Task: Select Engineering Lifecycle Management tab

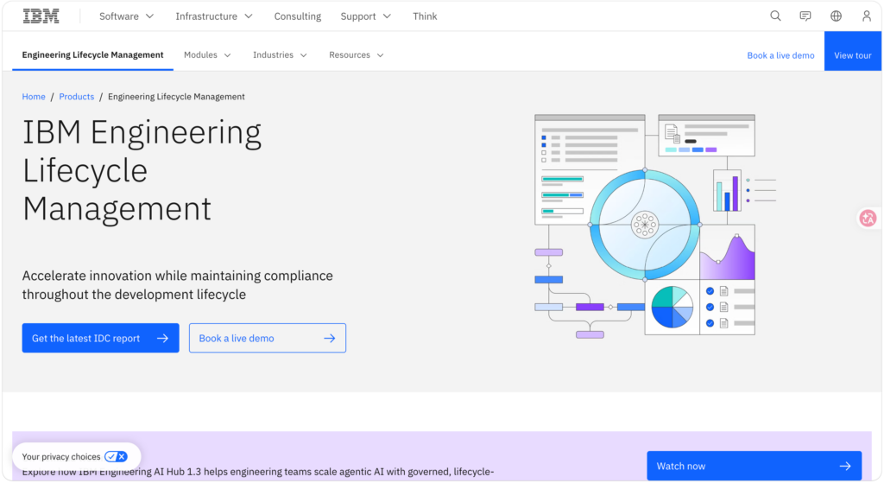Action: [92, 54]
